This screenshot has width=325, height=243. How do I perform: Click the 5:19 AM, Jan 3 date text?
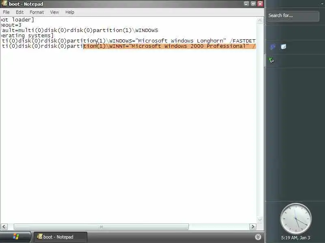pyautogui.click(x=296, y=238)
